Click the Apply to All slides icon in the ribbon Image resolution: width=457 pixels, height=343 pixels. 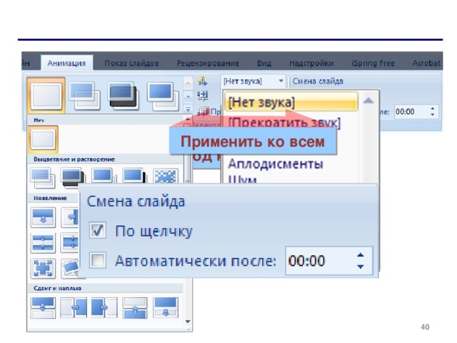204,111
